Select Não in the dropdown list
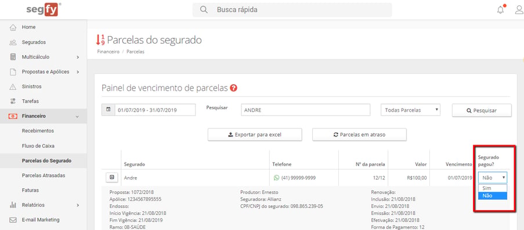This screenshot has height=230, width=524. tap(493, 196)
